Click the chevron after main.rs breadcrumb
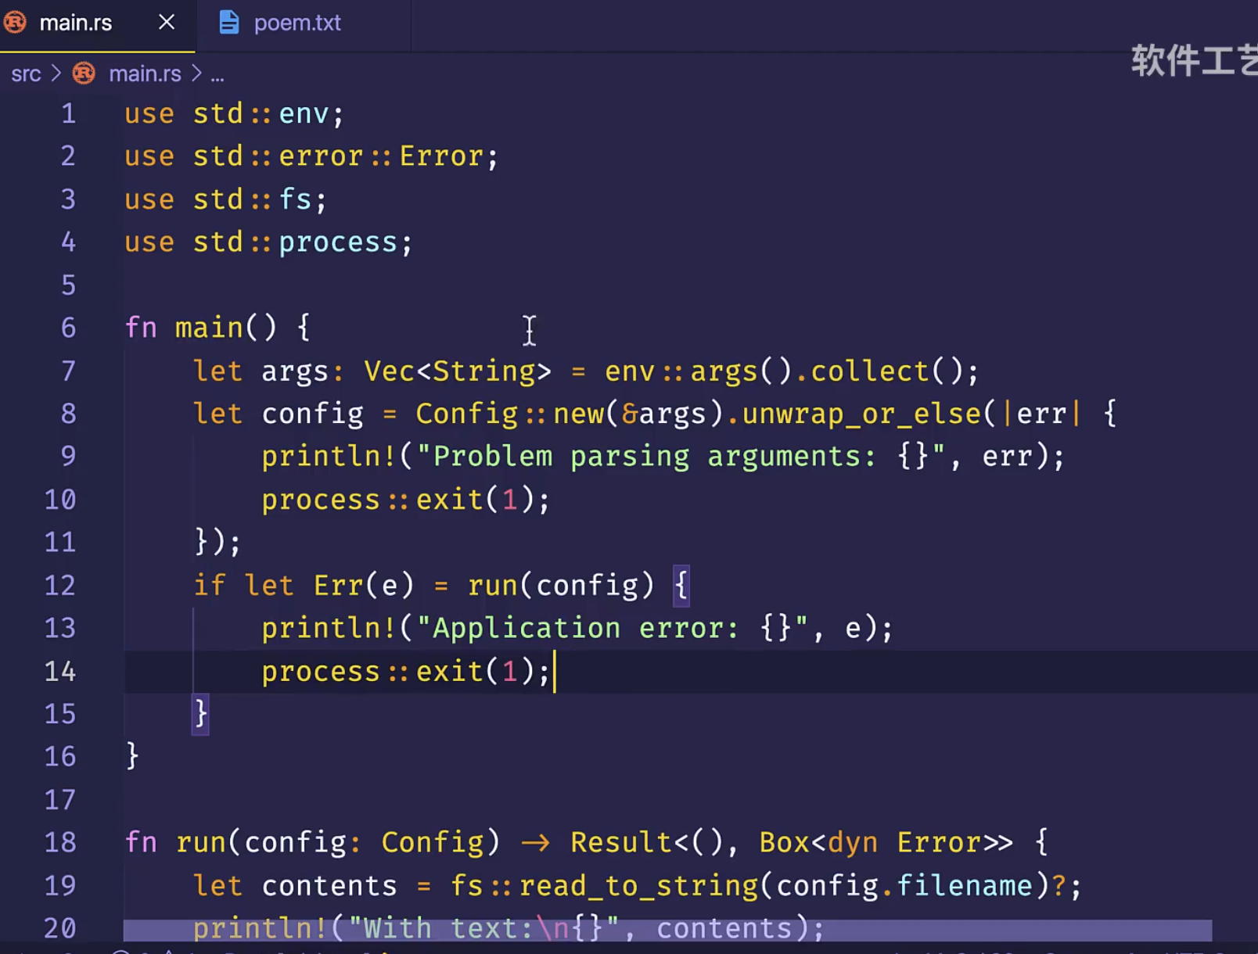Image resolution: width=1258 pixels, height=954 pixels. 196,74
